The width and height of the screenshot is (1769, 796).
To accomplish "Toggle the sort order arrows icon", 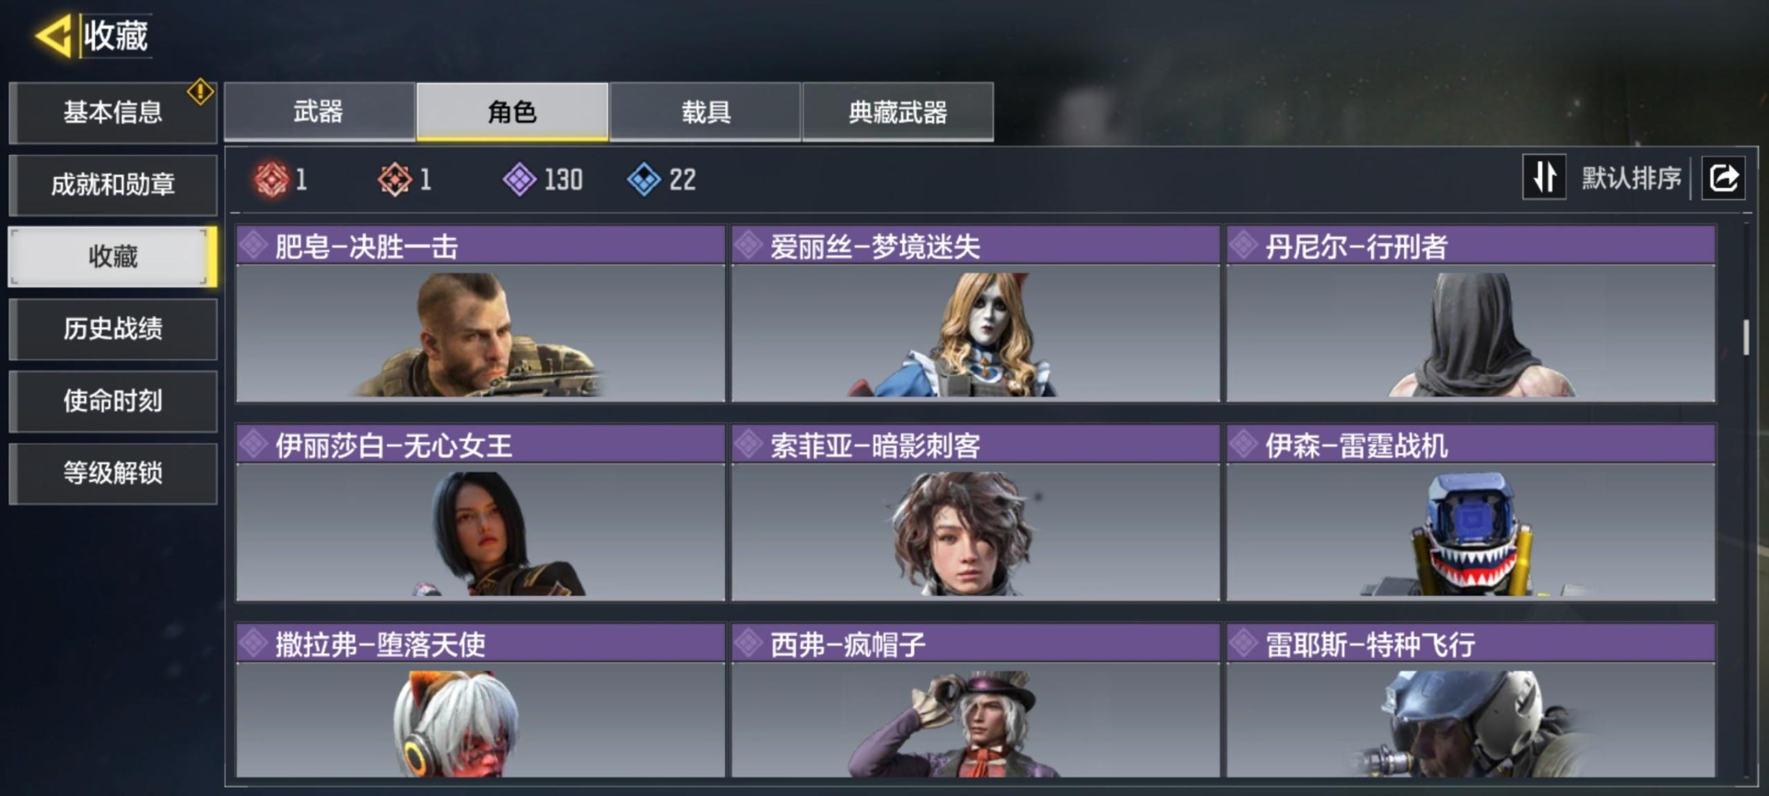I will (x=1544, y=177).
